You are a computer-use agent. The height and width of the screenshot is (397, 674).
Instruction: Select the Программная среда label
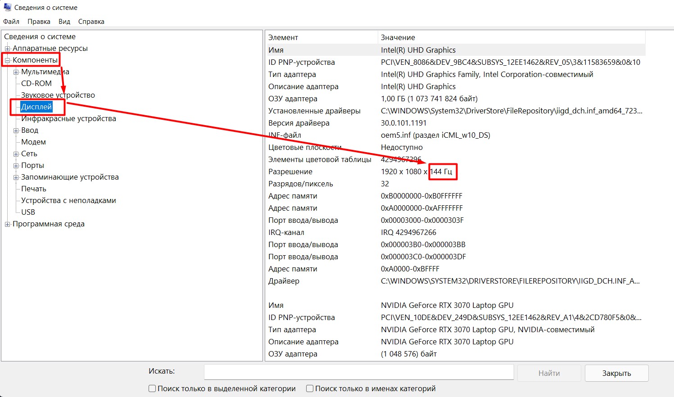[x=49, y=224]
